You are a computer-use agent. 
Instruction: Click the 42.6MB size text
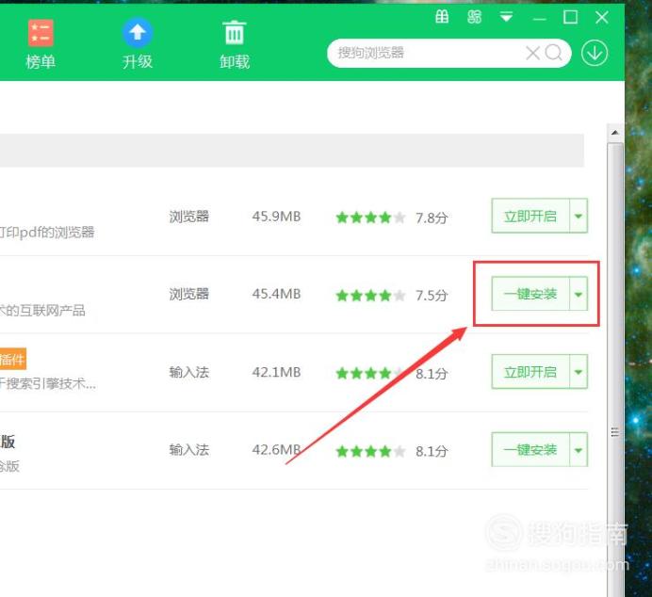[x=276, y=449]
